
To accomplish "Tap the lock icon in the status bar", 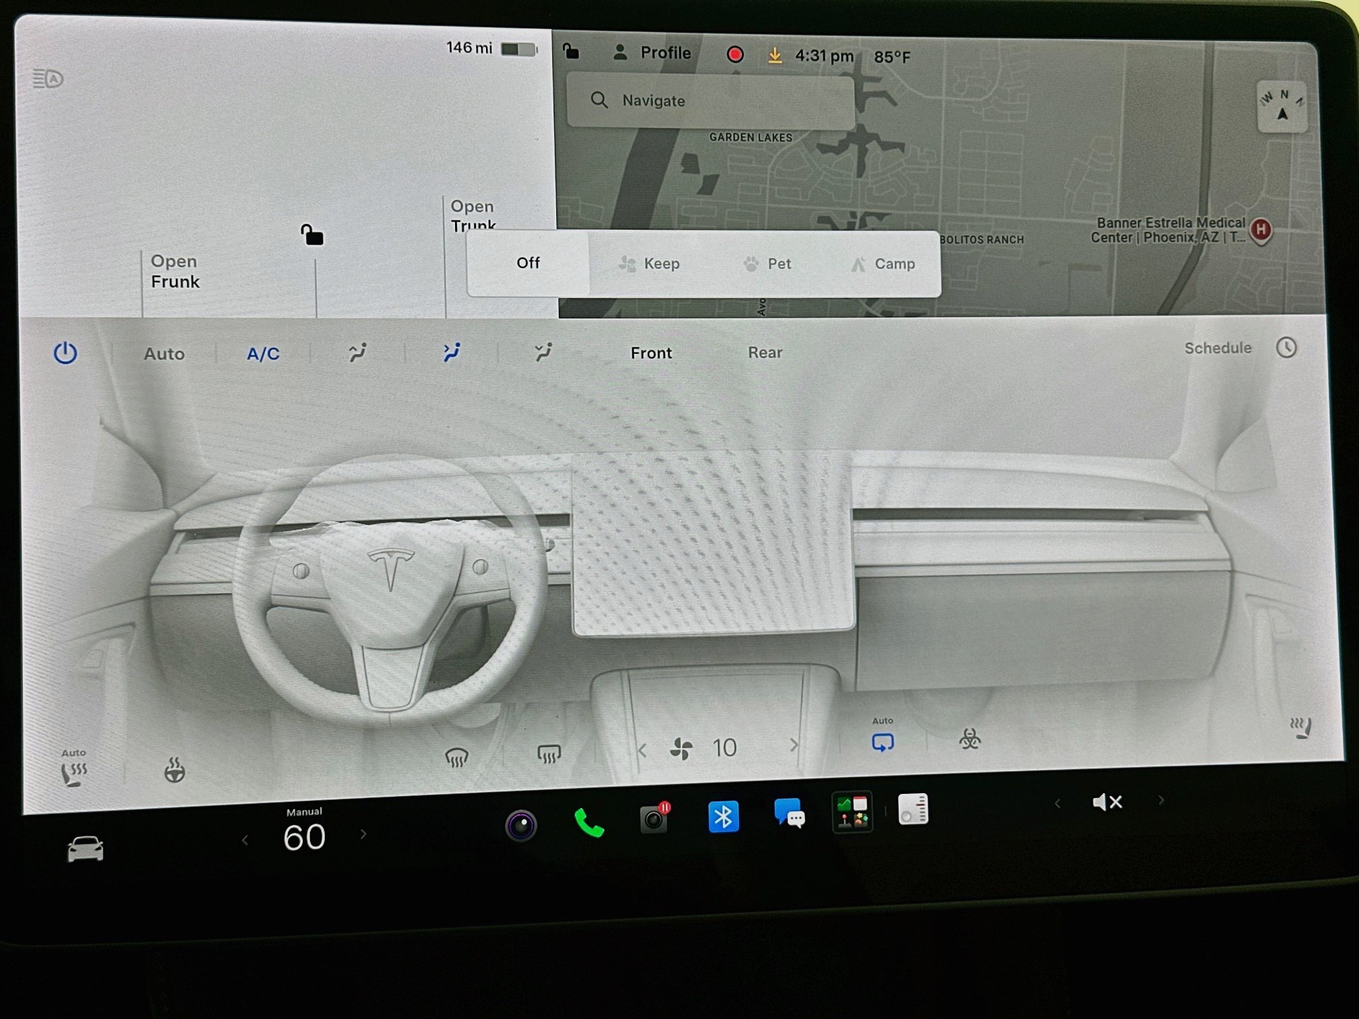I will (571, 51).
